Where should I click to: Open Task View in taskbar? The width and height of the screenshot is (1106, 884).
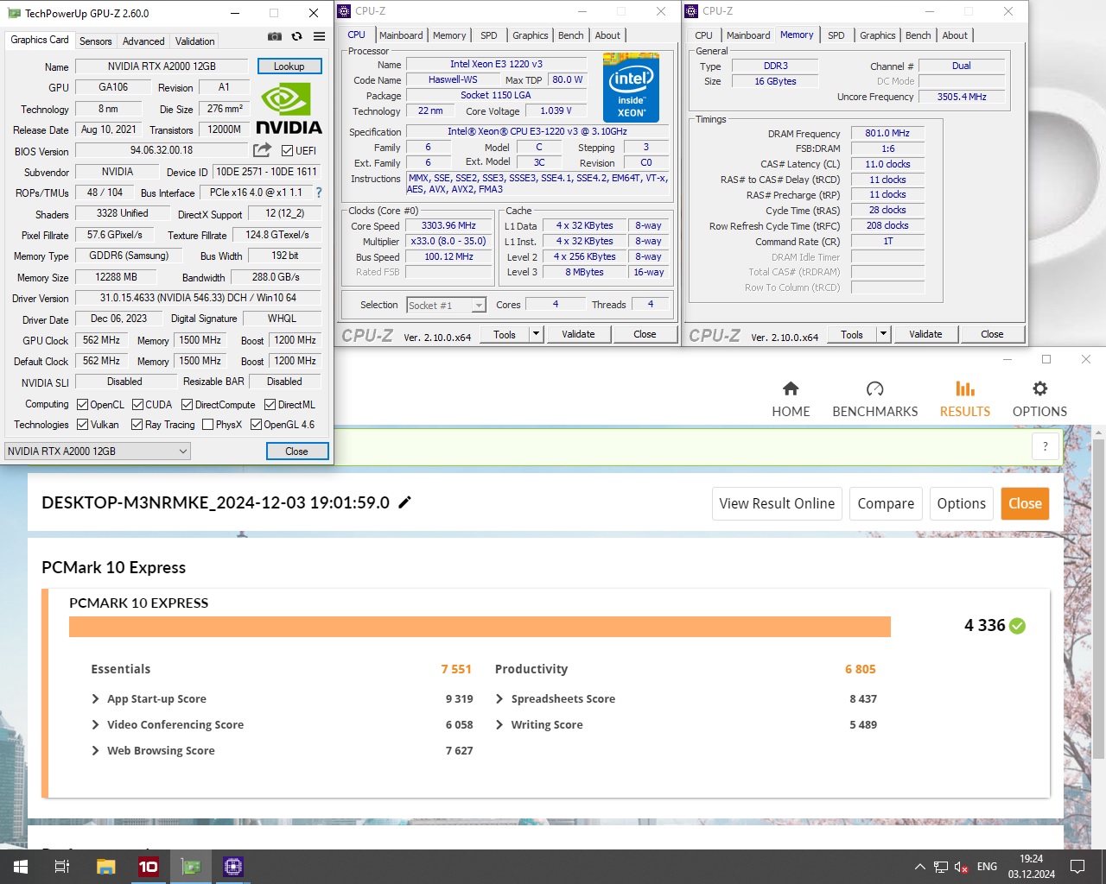[62, 867]
